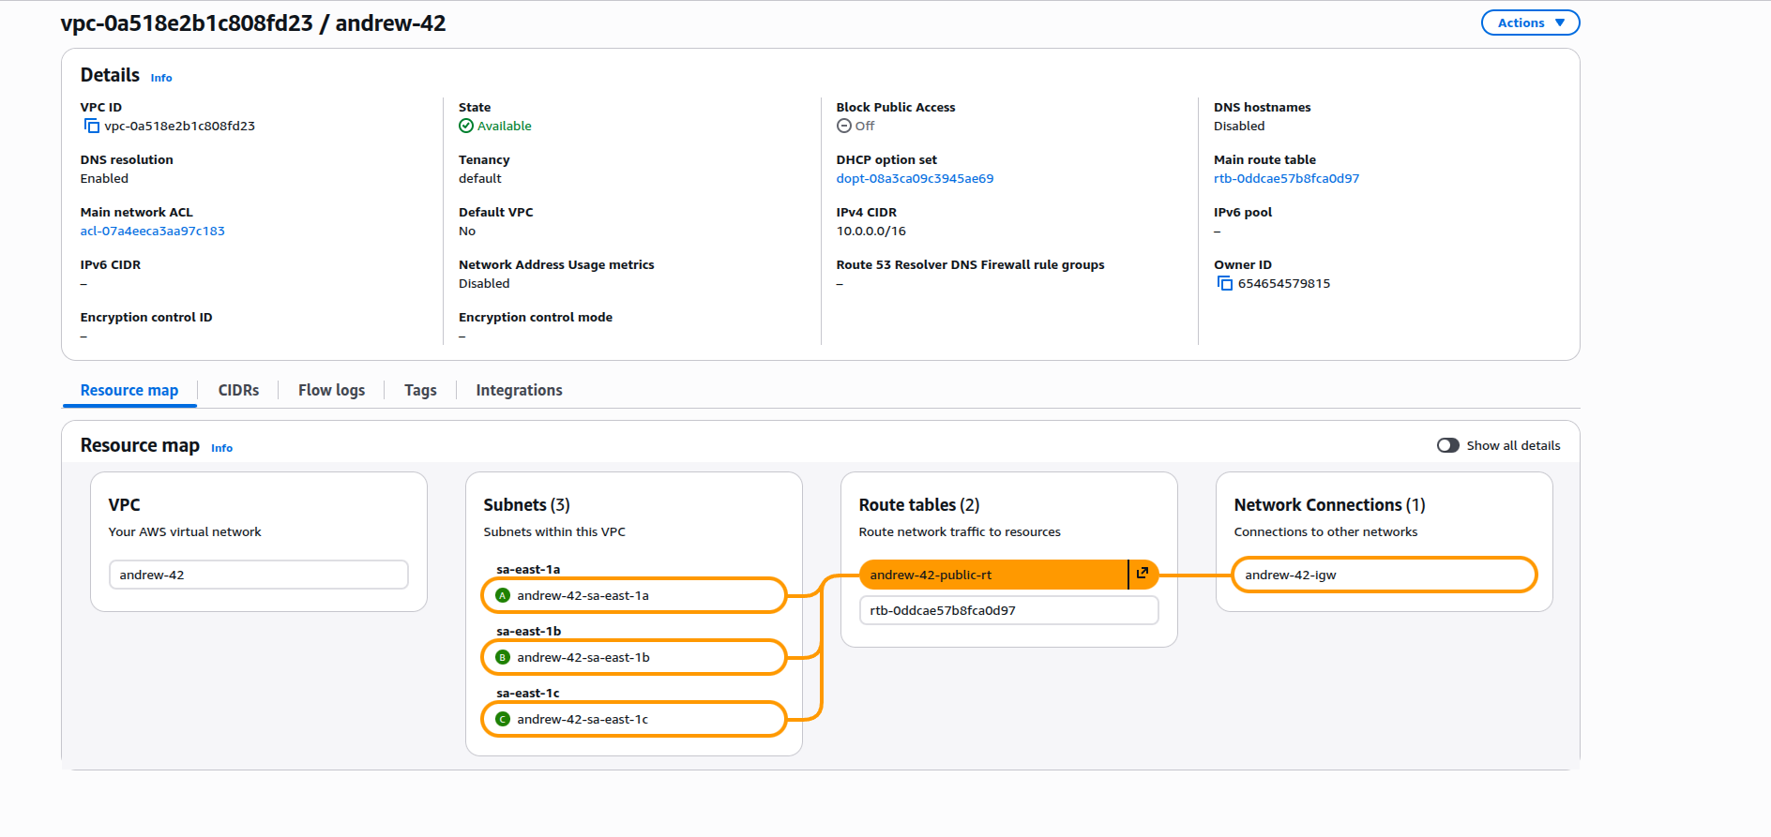Select subnet andrew-42-sa-east-1b
The height and width of the screenshot is (837, 1771).
tap(634, 657)
